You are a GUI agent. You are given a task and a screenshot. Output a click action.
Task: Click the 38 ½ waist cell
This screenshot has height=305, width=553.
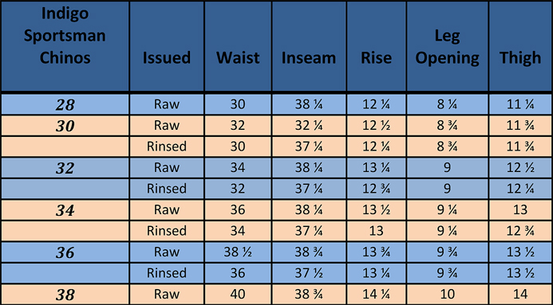[238, 252]
